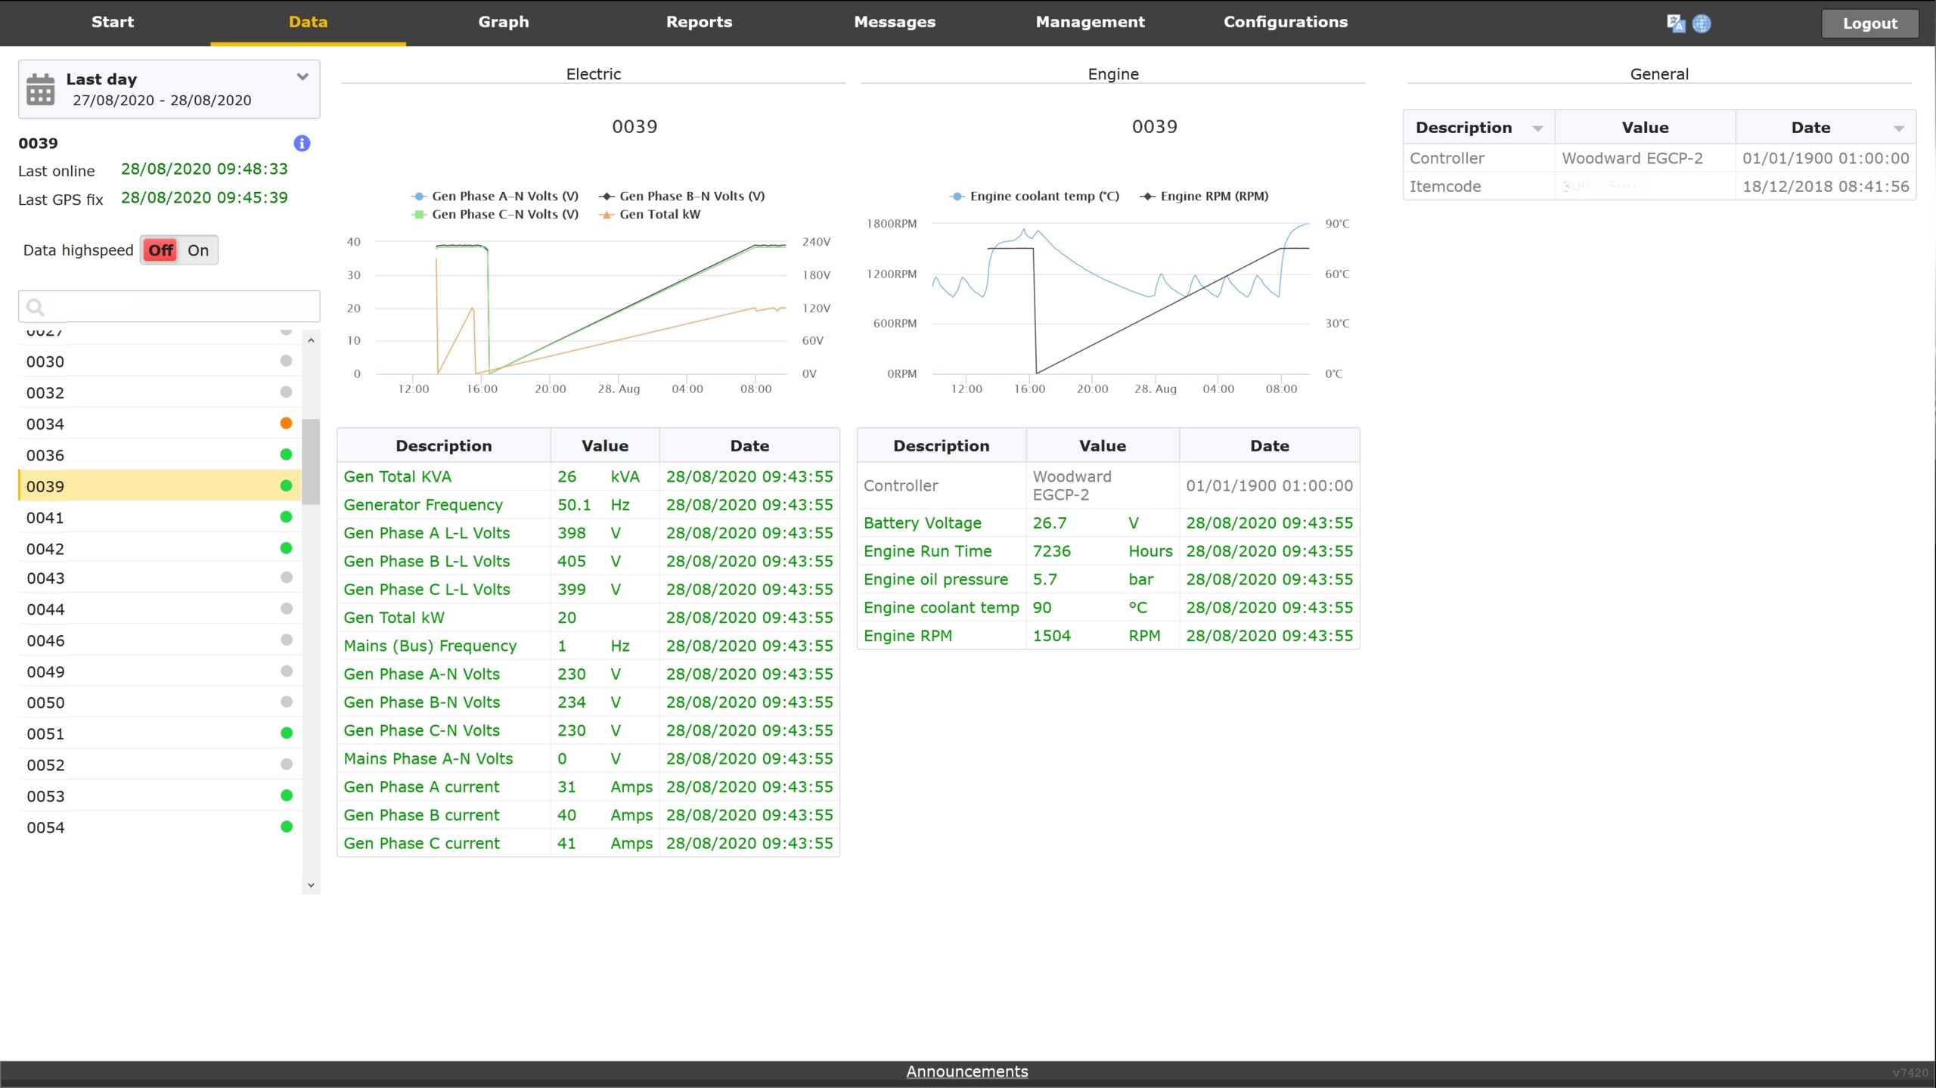Click the green status dot for 0051

[286, 733]
